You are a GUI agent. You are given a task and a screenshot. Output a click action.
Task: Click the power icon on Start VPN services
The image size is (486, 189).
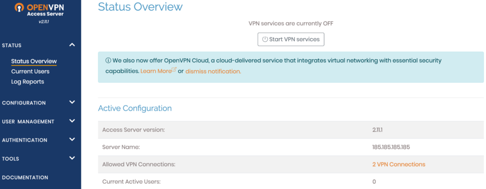pyautogui.click(x=265, y=39)
